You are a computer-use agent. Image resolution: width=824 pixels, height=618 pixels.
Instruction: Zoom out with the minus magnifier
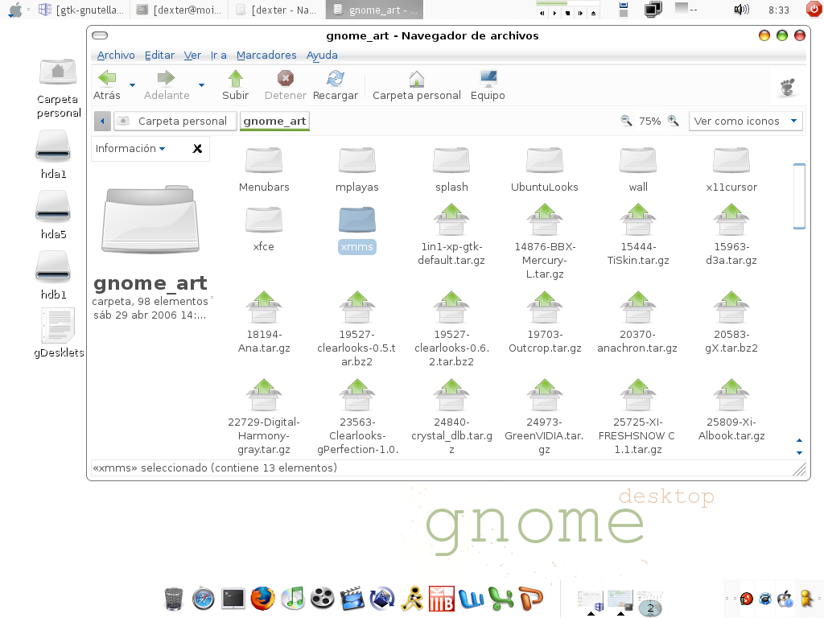coord(626,121)
